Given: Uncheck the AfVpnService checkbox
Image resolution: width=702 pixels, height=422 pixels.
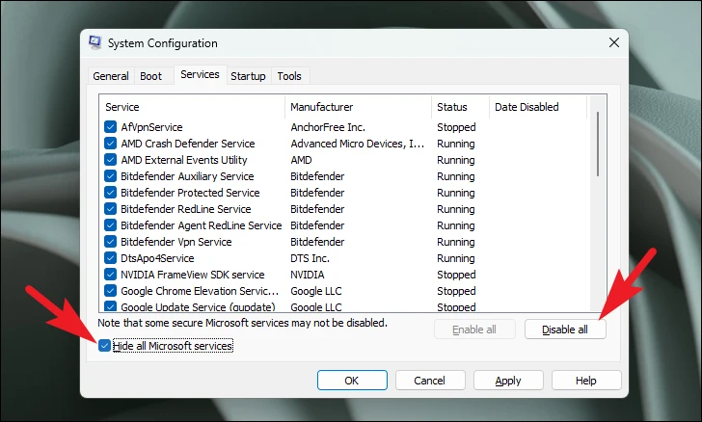Looking at the screenshot, I should [x=110, y=126].
